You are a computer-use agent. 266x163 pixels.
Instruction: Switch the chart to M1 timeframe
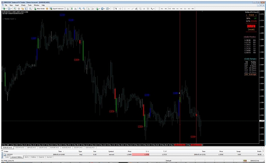tap(162, 9)
